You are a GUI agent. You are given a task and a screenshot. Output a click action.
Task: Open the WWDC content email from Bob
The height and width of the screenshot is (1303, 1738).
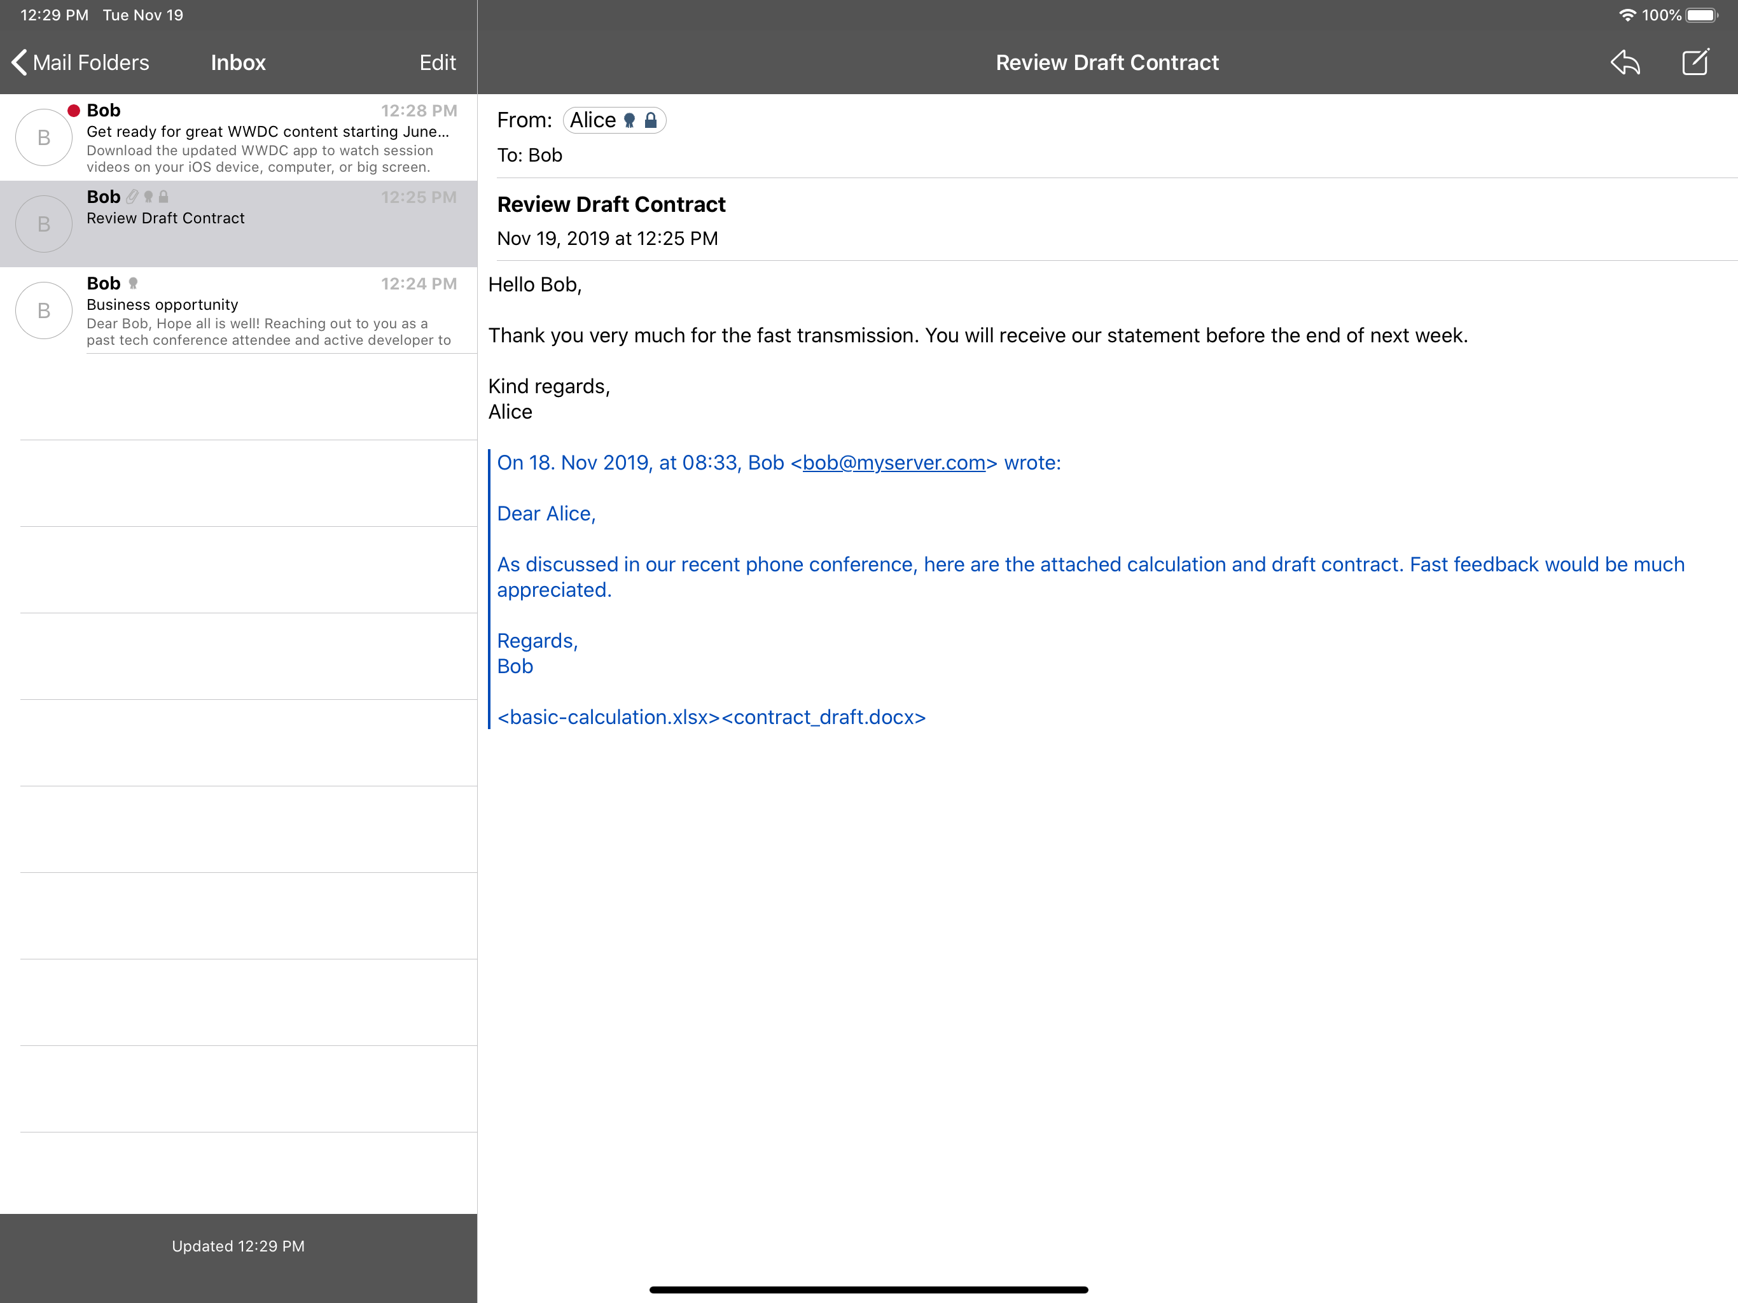click(239, 137)
